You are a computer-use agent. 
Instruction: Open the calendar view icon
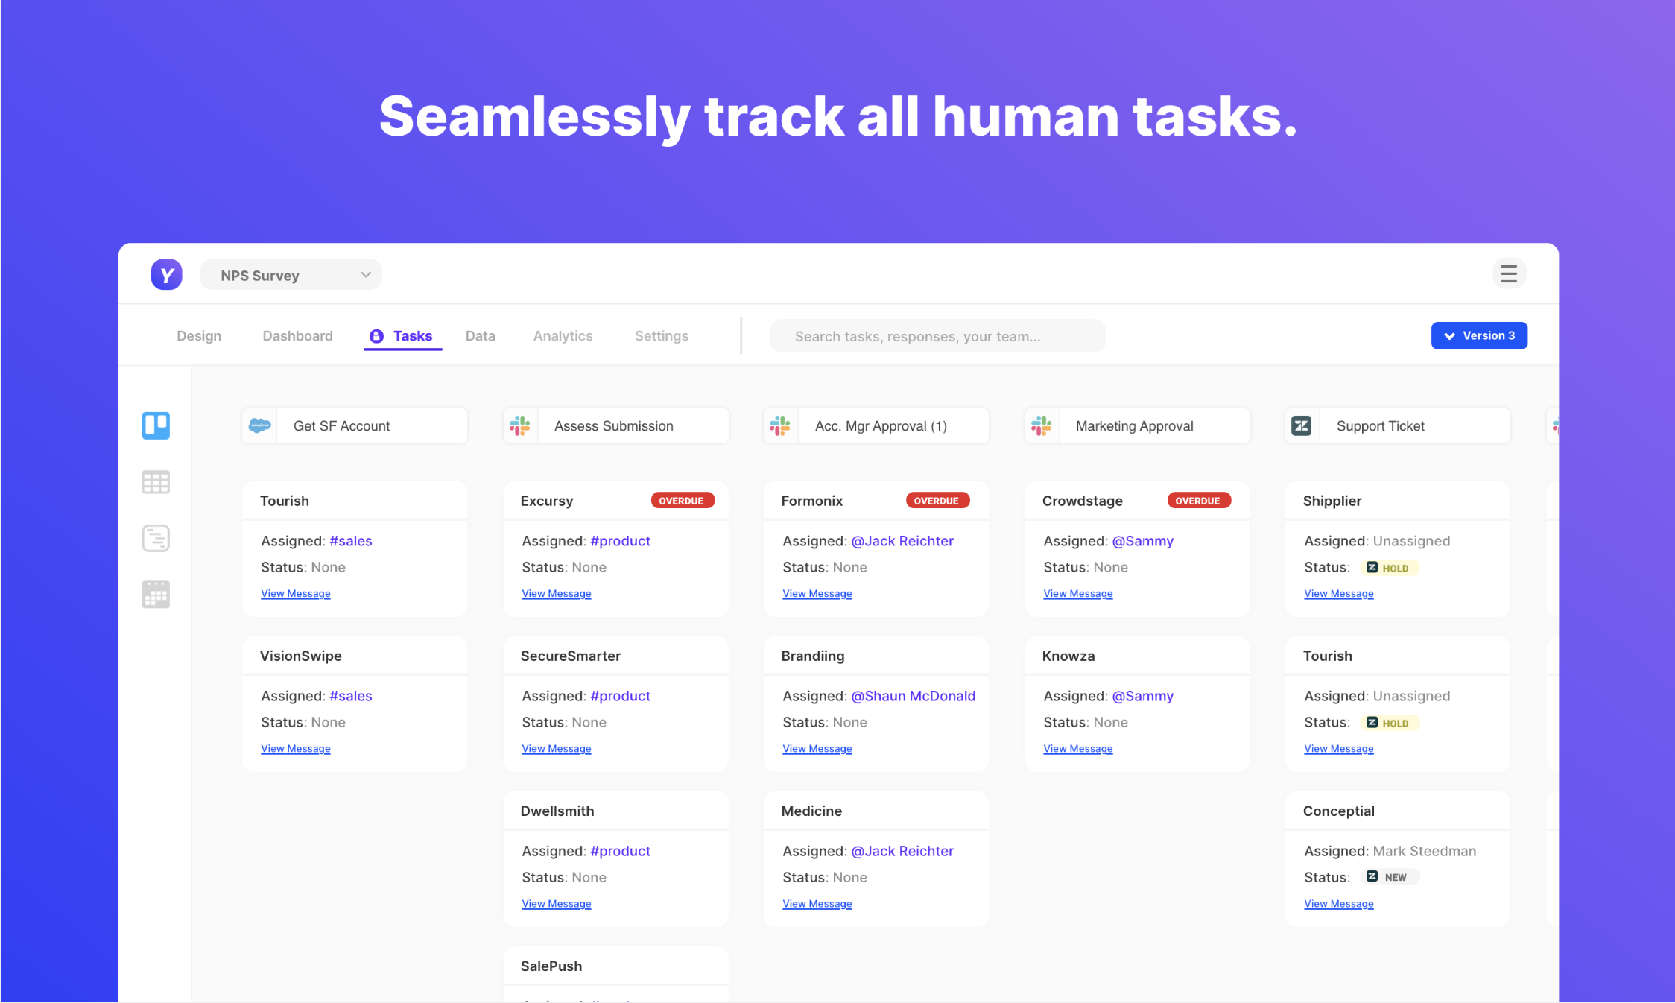click(156, 595)
